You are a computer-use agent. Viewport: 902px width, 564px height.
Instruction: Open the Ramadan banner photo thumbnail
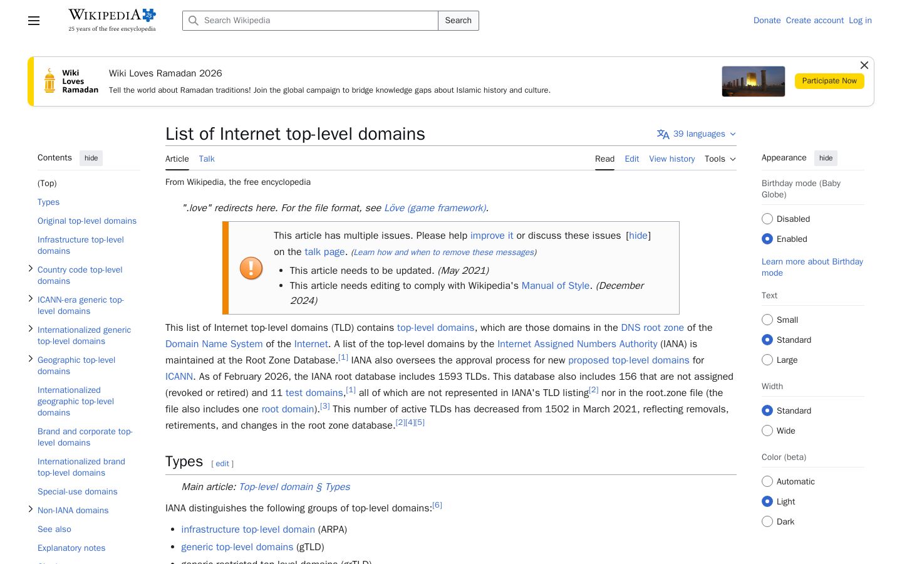click(753, 81)
